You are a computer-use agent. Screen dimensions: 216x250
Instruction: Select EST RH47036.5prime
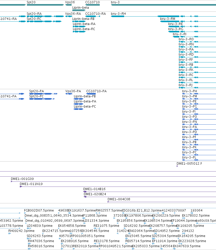(x=41, y=241)
